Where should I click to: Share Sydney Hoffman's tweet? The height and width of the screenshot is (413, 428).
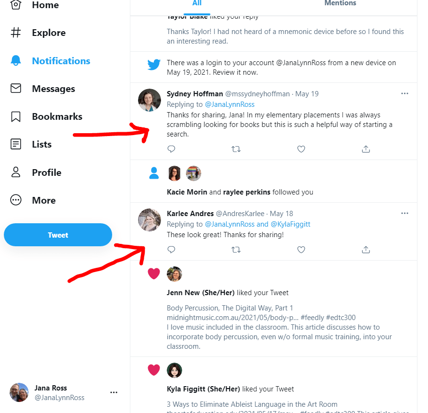[366, 149]
